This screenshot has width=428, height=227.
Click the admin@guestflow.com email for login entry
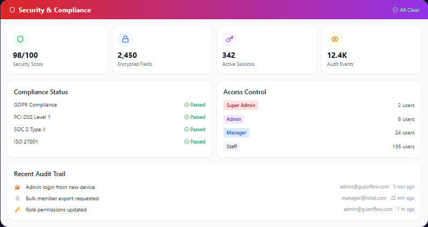tap(364, 187)
